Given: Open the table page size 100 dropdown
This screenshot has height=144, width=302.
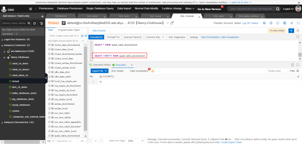Looking at the screenshot, I should coord(51,141).
